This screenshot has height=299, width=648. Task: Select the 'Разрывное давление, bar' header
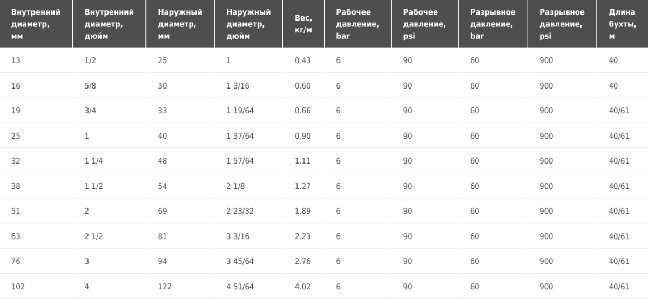(494, 24)
